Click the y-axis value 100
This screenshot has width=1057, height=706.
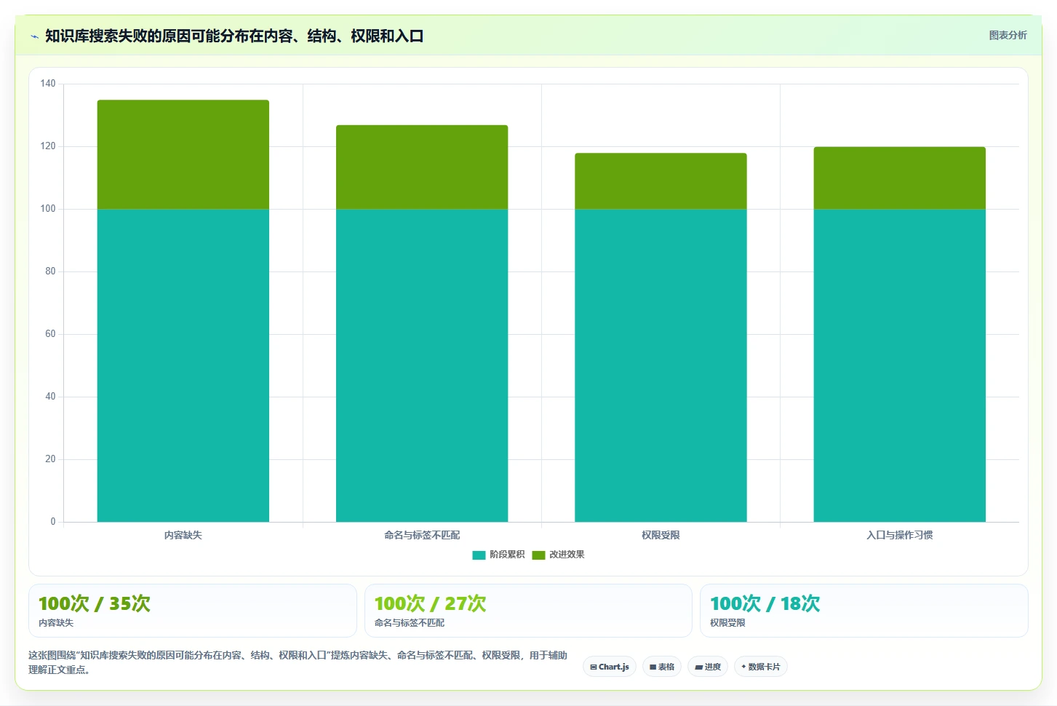click(48, 209)
